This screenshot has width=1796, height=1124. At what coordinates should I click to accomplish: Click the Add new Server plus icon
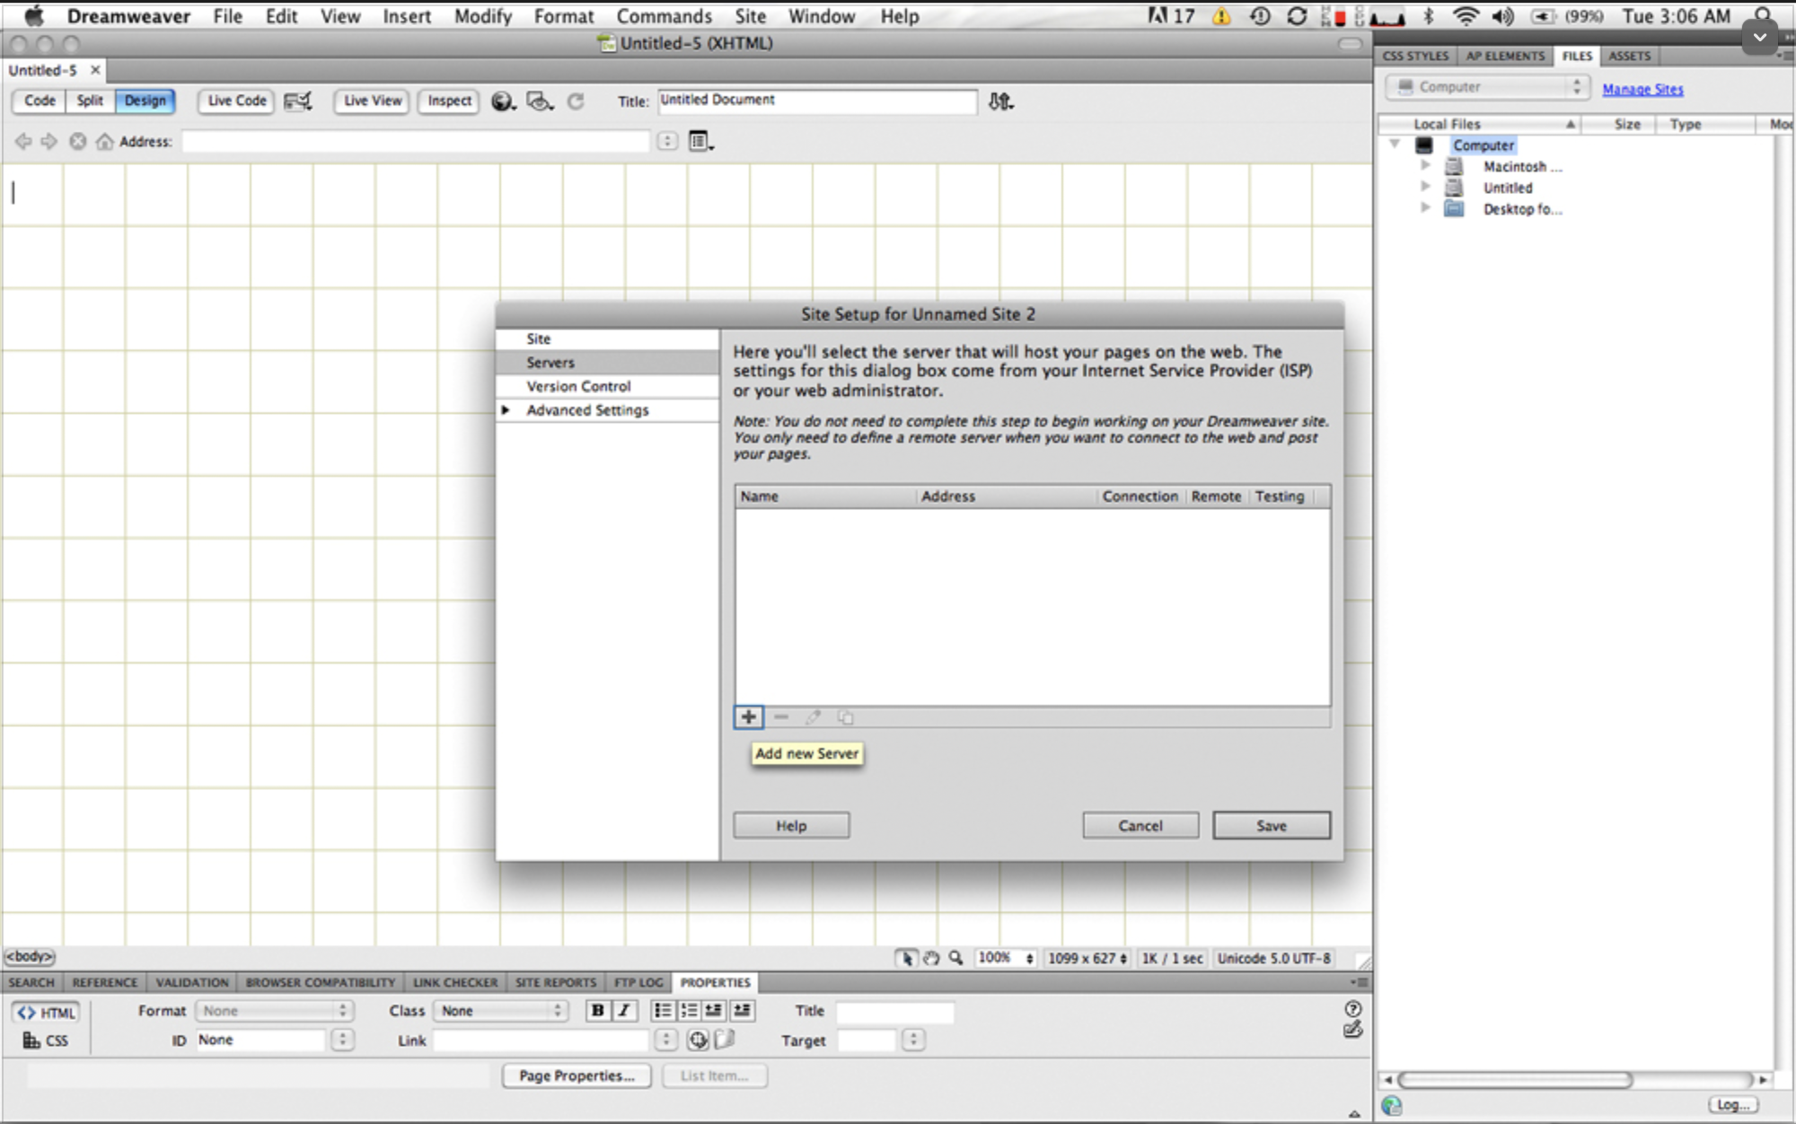coord(748,716)
